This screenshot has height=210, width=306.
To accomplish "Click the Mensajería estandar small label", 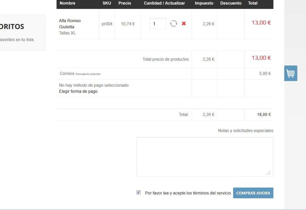I will (x=88, y=74).
